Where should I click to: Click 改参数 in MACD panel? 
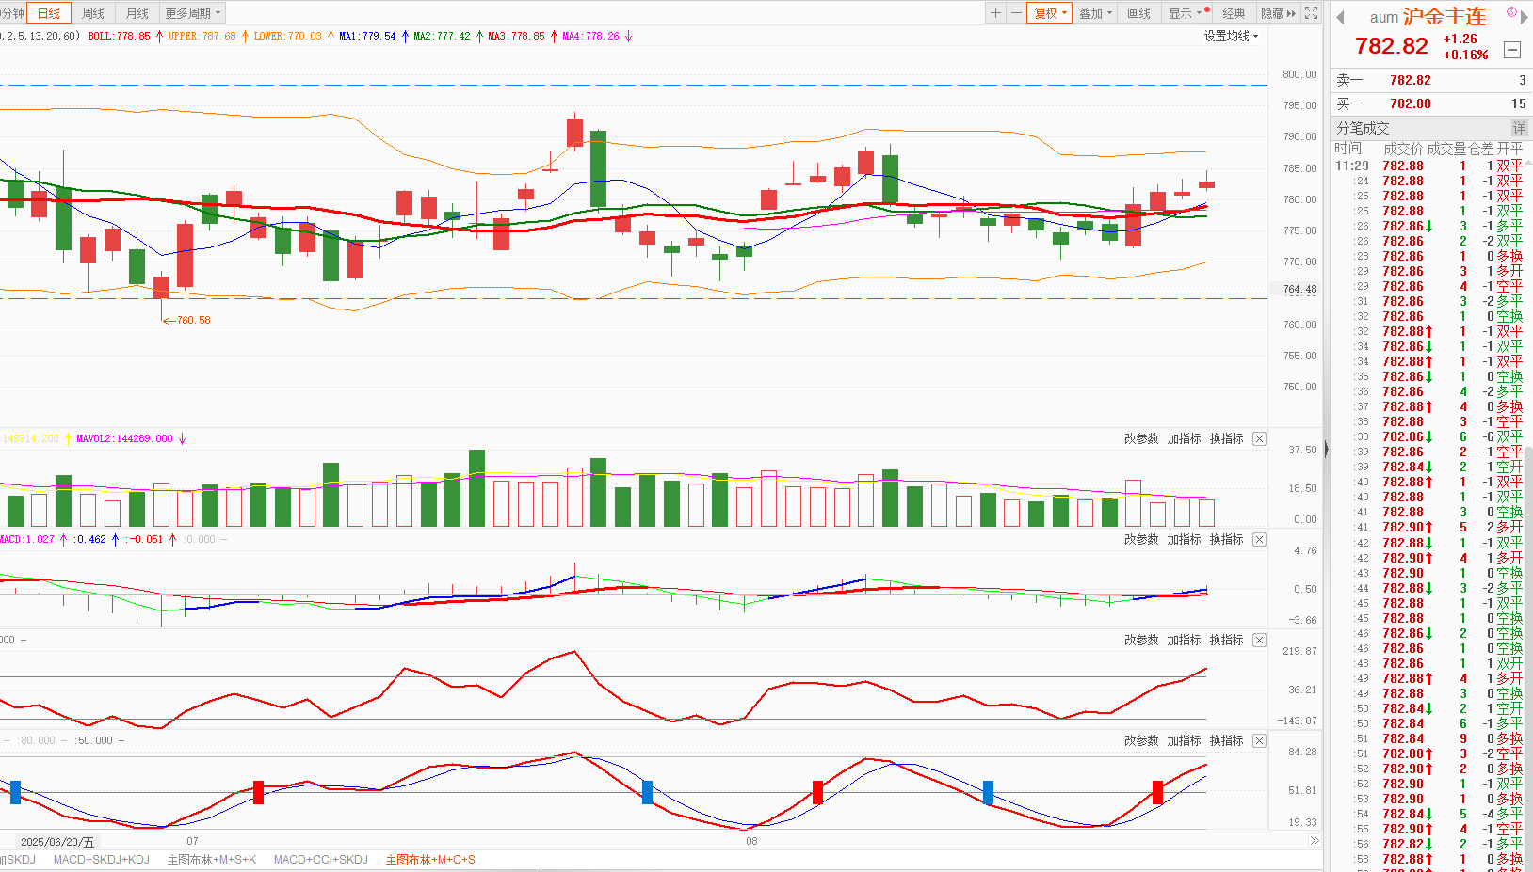click(1141, 539)
